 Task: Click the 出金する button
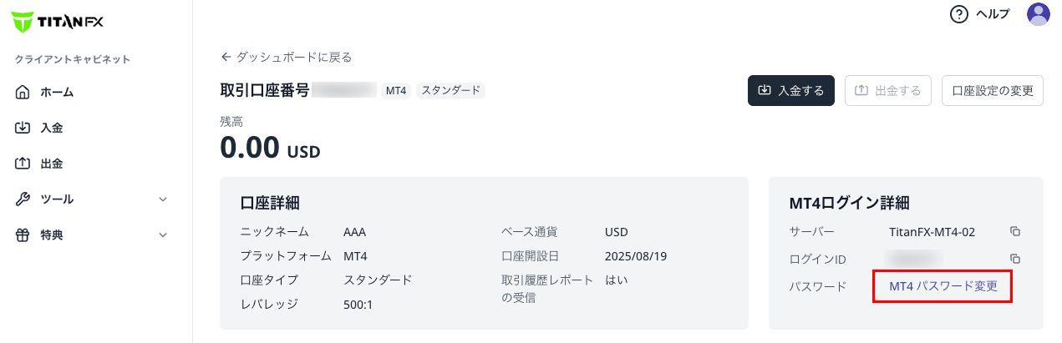(x=888, y=91)
